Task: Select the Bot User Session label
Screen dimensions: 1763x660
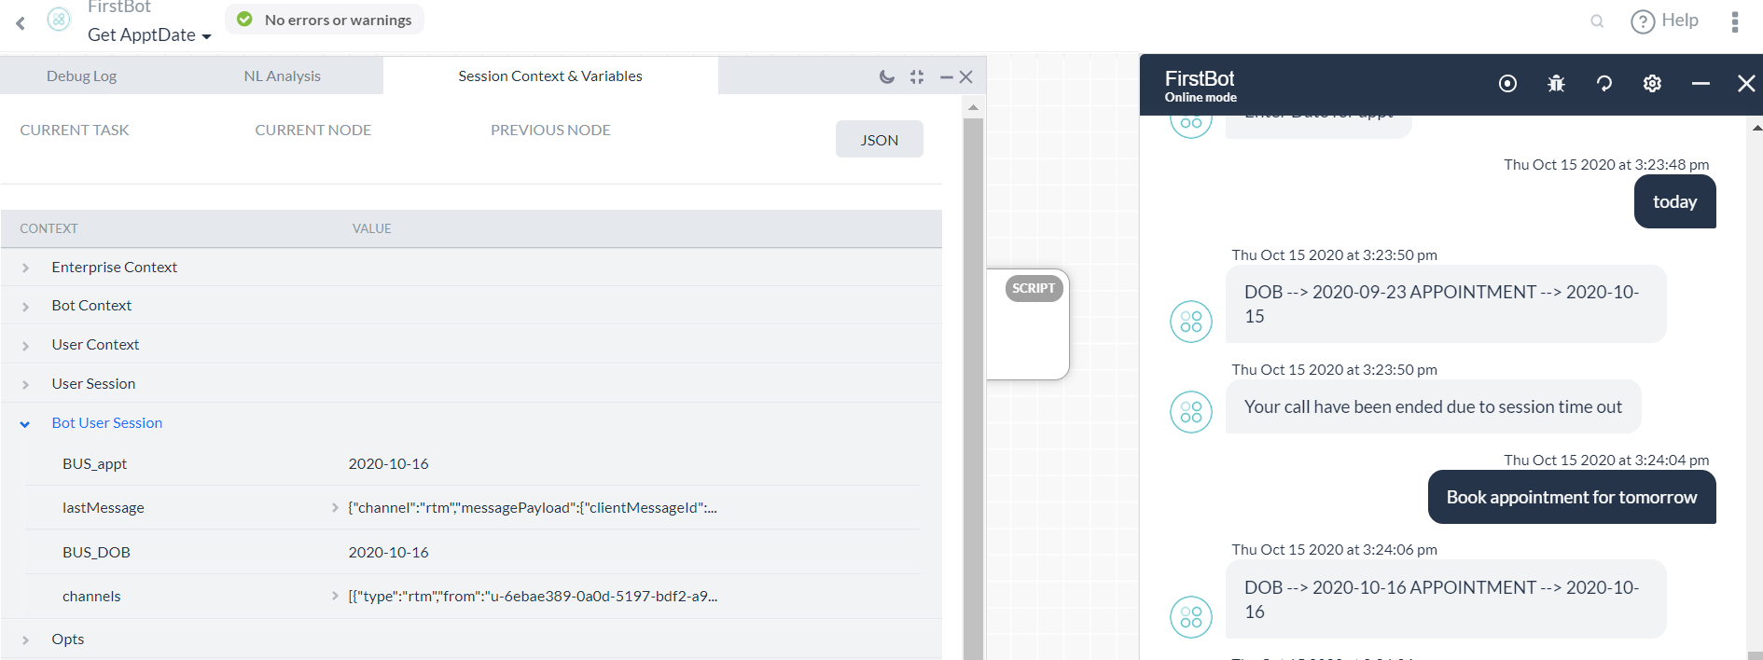Action: click(107, 423)
